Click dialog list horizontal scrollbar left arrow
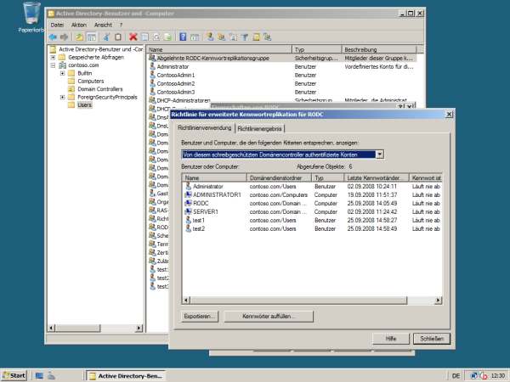 coord(186,301)
